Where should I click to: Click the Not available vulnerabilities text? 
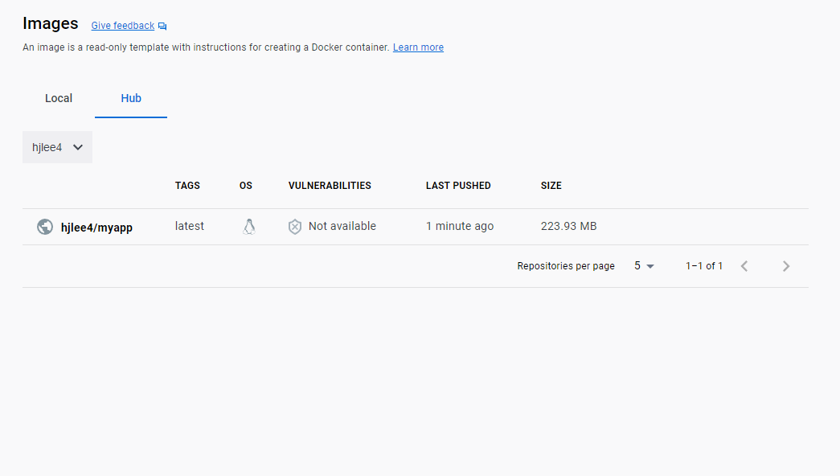[342, 226]
